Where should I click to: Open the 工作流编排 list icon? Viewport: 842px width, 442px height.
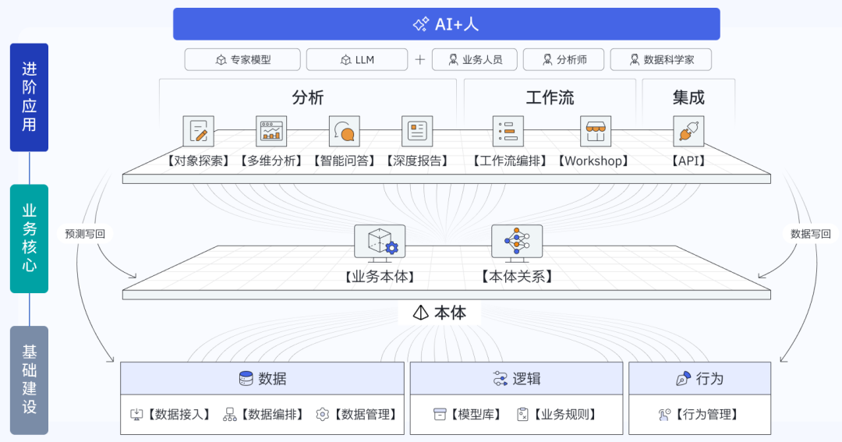coord(508,131)
